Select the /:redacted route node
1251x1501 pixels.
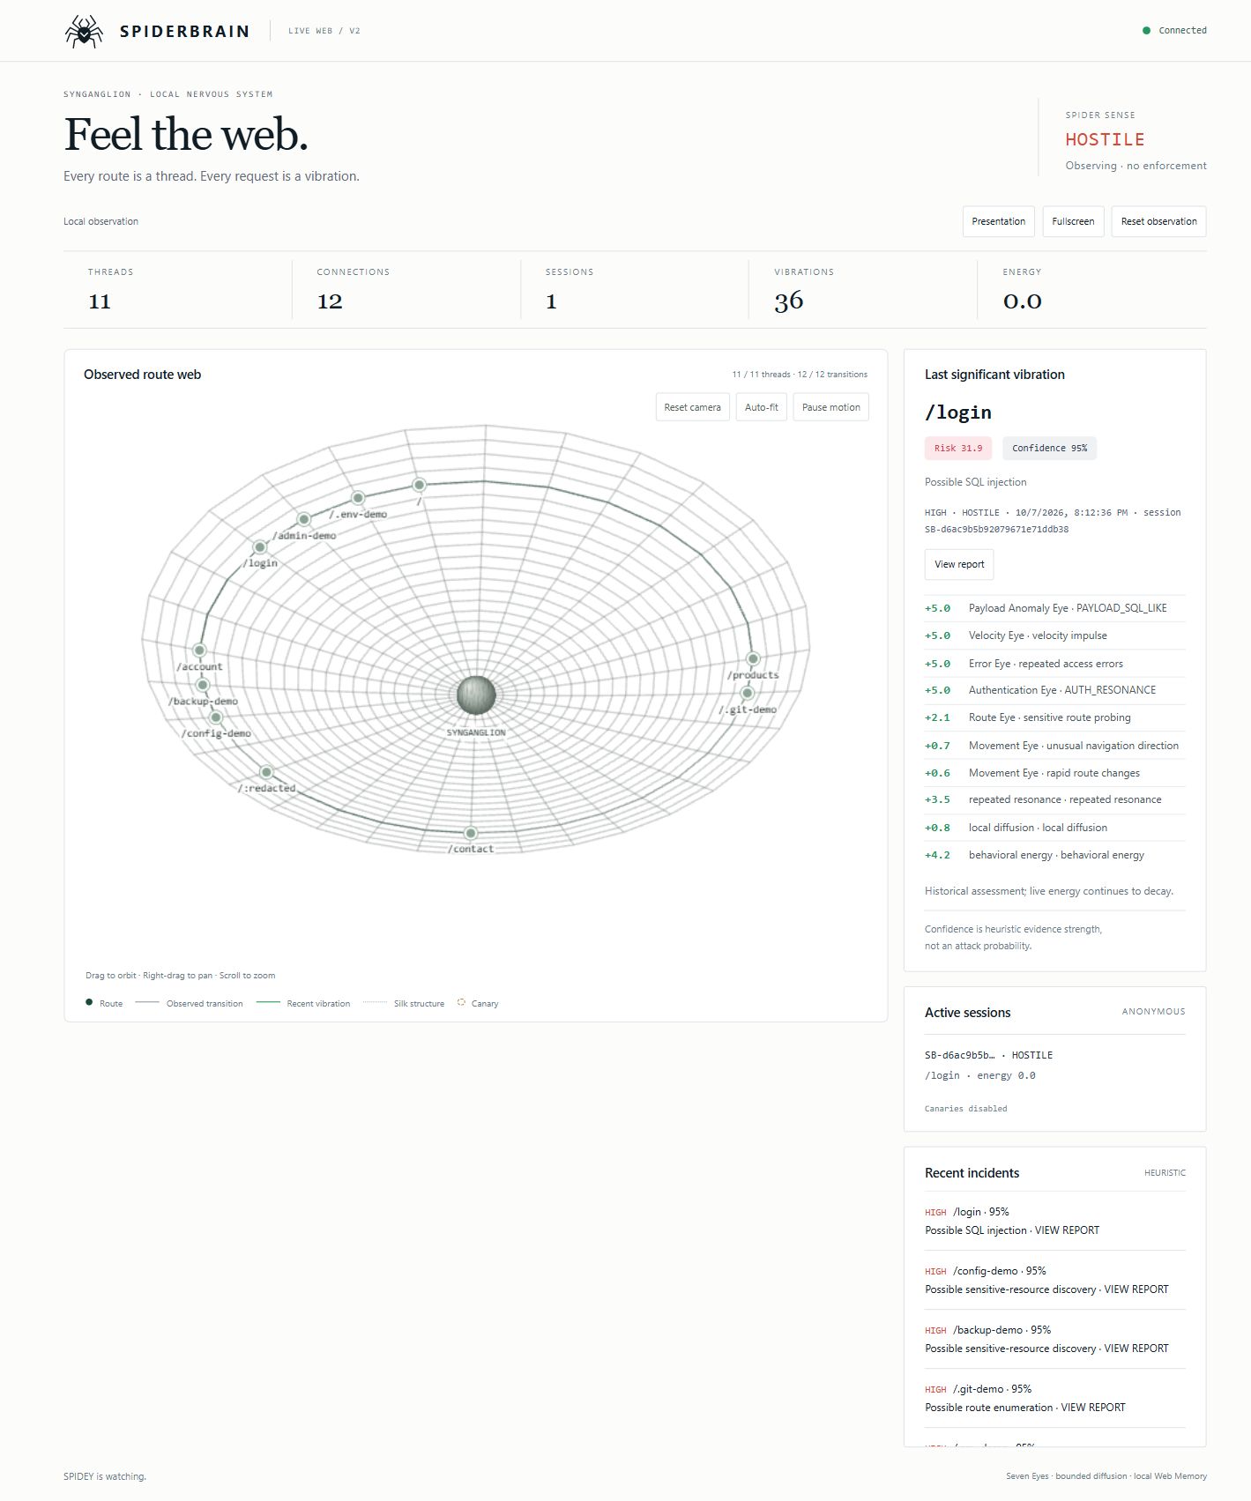point(266,772)
